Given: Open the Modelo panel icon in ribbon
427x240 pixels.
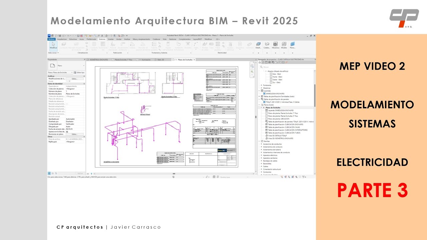Looking at the screenshot, I should pos(284,45).
